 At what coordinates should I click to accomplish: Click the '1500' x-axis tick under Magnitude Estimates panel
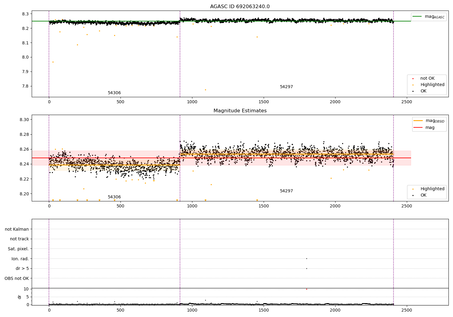pos(263,206)
